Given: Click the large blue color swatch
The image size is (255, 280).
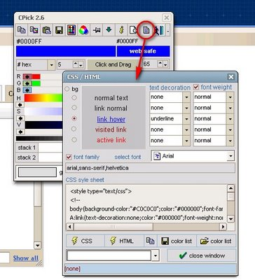Looking at the screenshot, I should pos(66,51).
